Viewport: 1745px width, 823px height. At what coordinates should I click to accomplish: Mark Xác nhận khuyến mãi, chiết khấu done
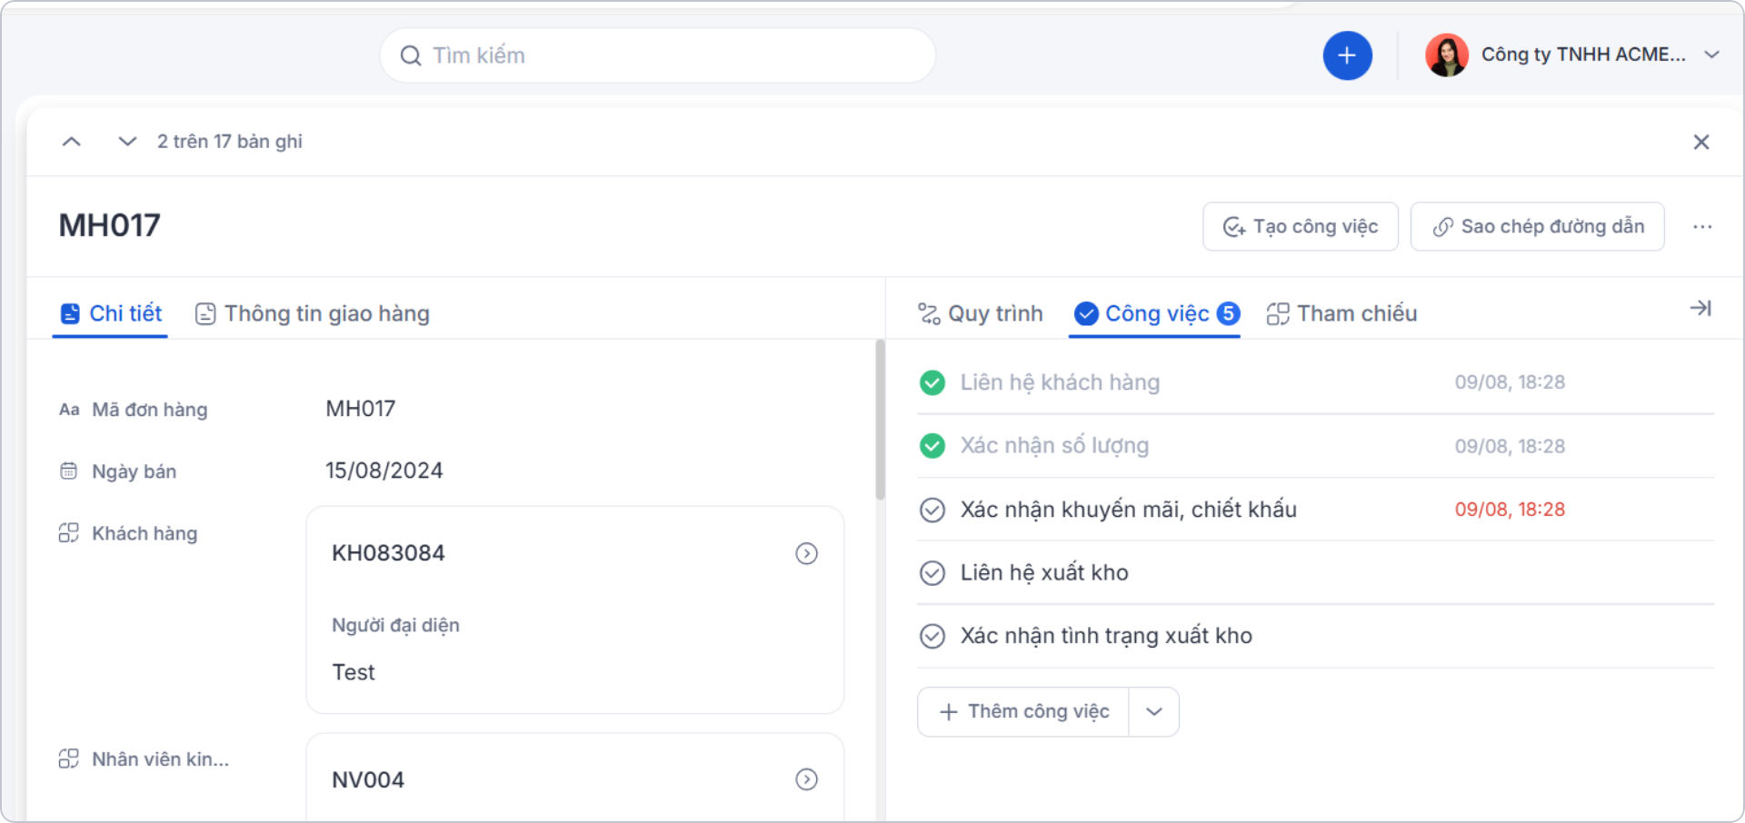pos(932,510)
